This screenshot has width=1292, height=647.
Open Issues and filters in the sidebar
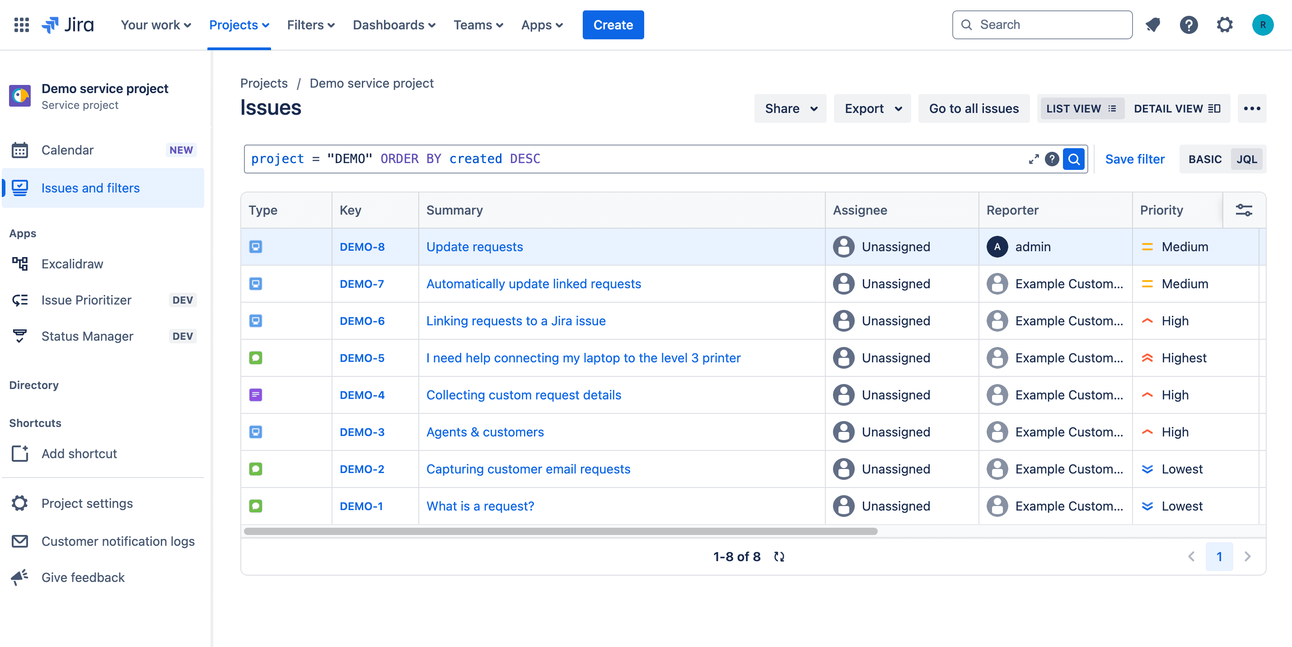tap(103, 188)
